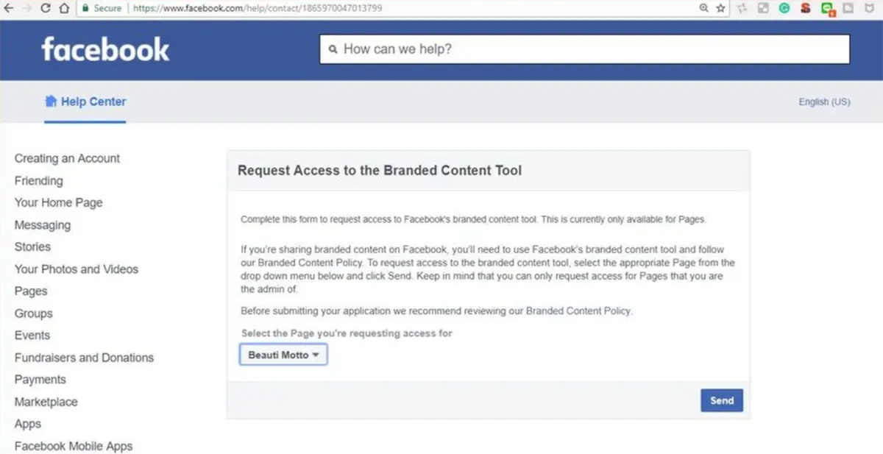Open the English (US) language selector
The width and height of the screenshot is (883, 454).
(x=823, y=102)
